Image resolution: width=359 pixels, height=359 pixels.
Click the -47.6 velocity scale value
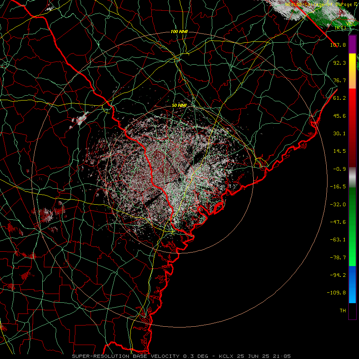tap(338, 222)
